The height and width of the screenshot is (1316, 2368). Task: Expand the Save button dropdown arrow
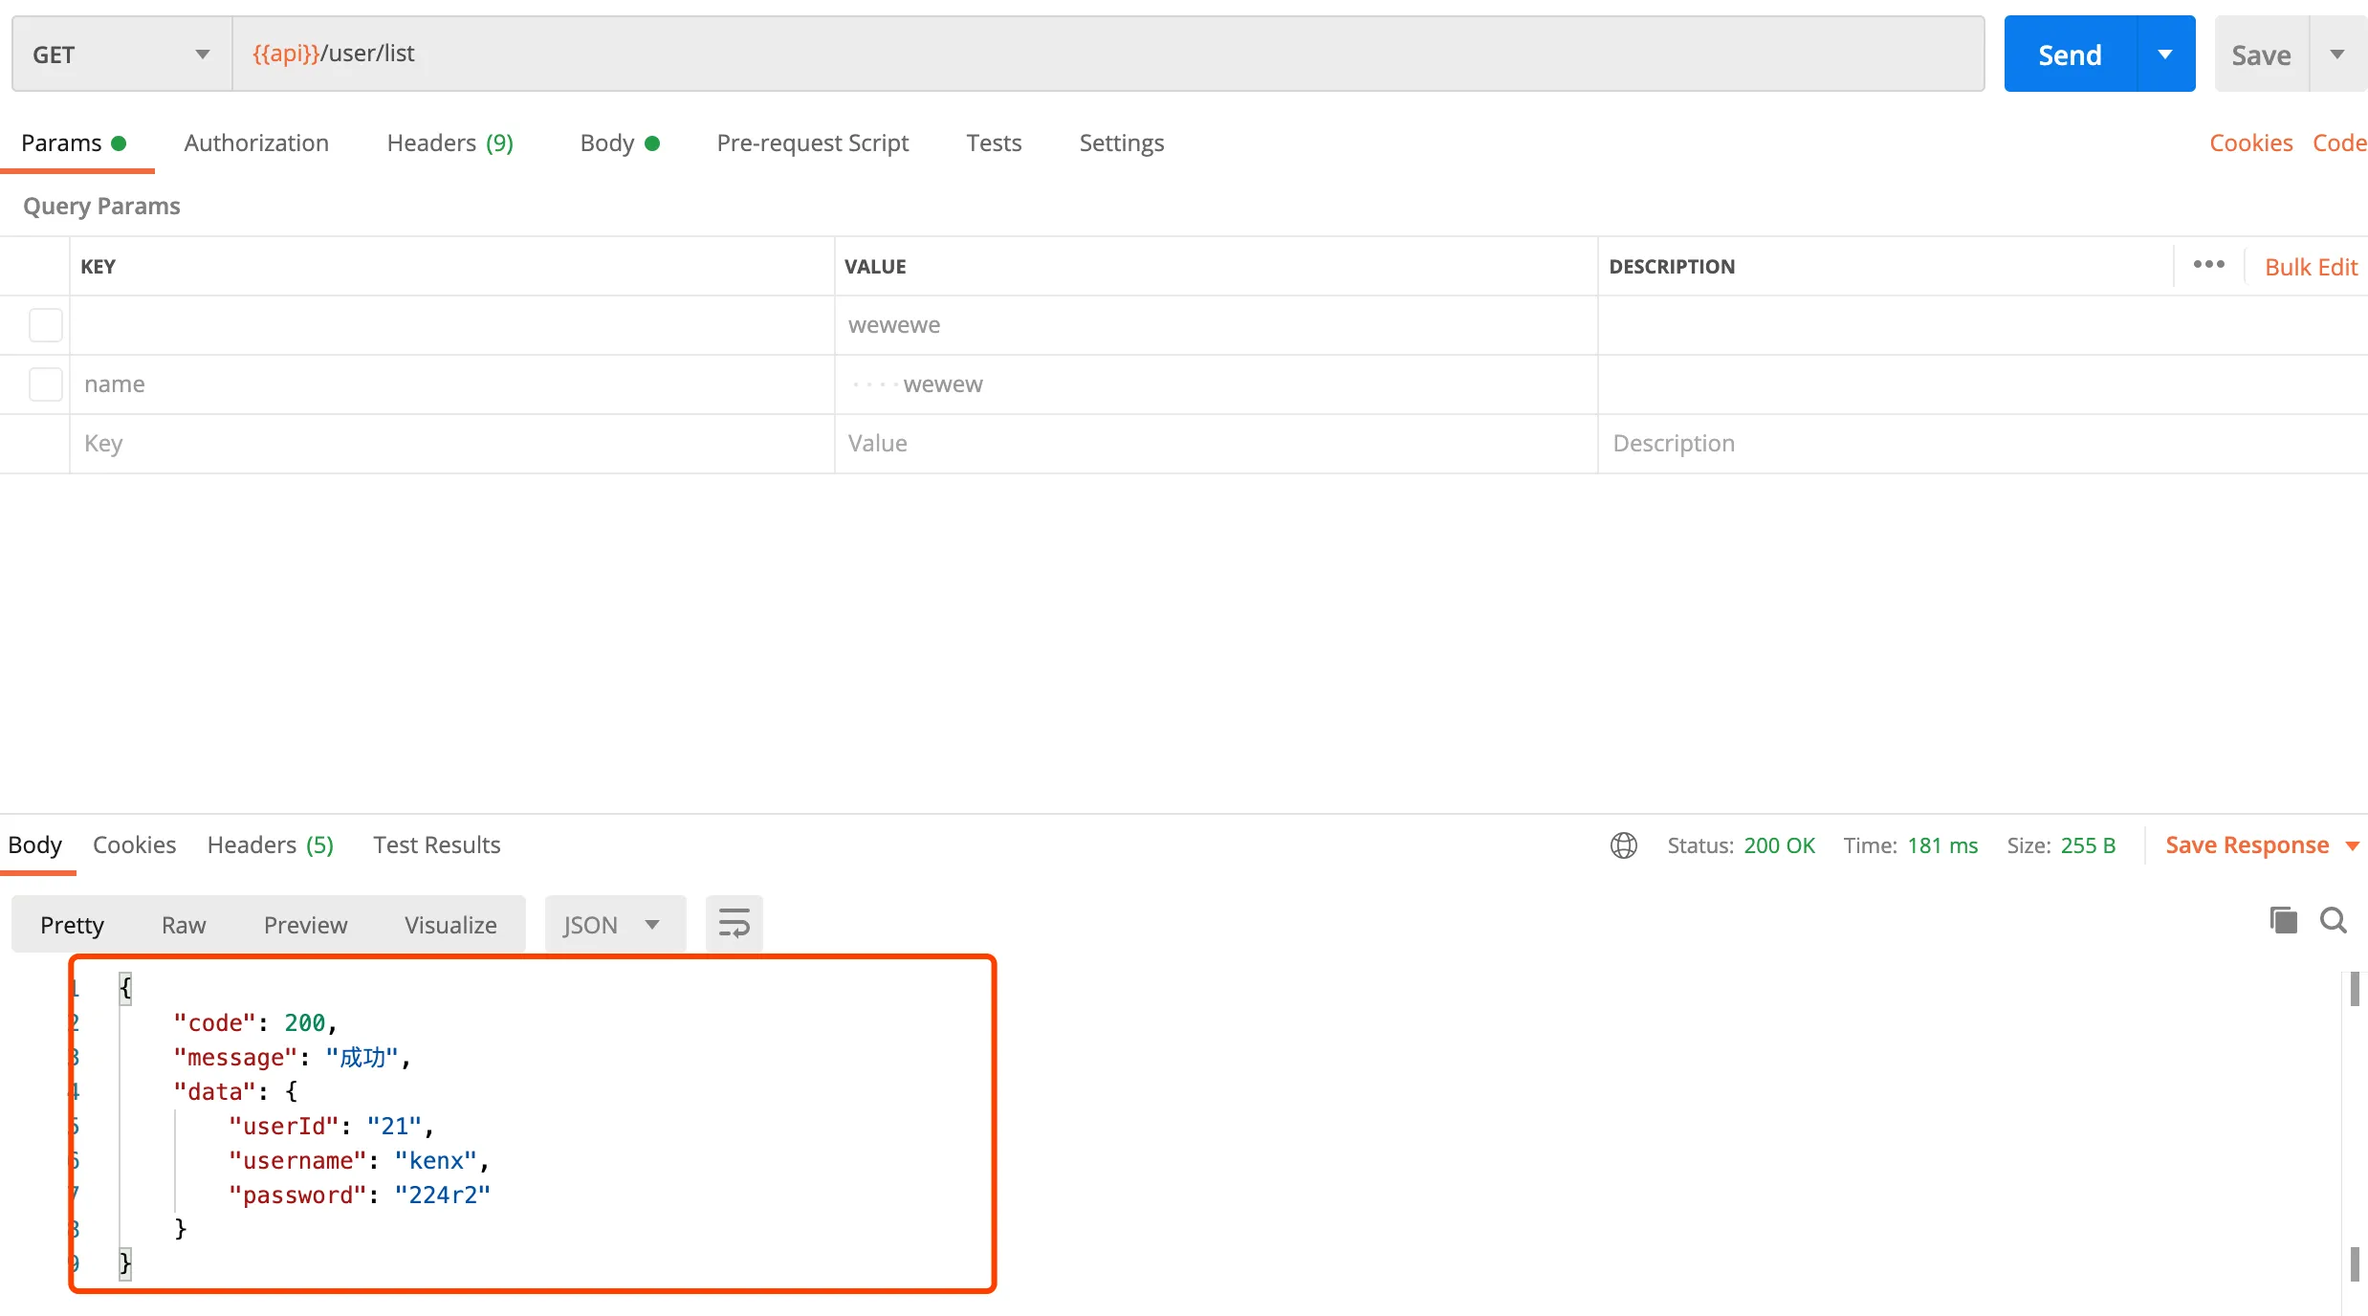(2337, 54)
